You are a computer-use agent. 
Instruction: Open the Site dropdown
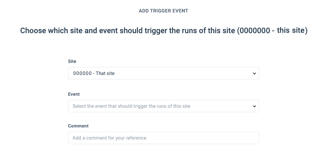click(x=163, y=73)
